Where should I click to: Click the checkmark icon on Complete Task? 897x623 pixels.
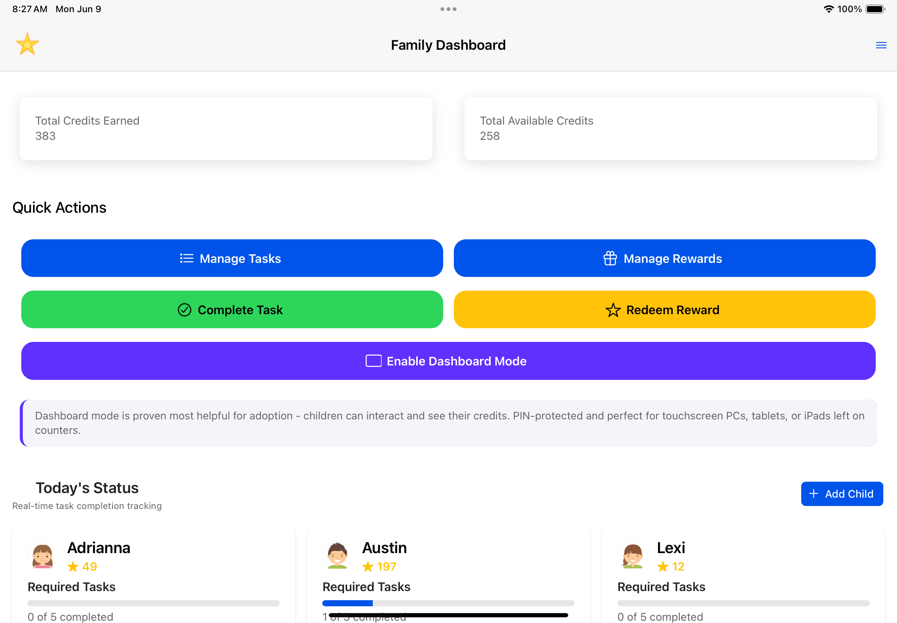click(x=185, y=310)
